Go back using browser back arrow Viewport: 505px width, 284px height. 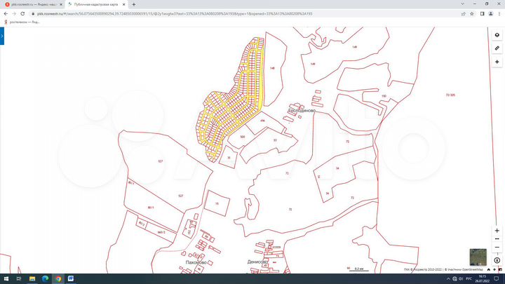[5, 13]
